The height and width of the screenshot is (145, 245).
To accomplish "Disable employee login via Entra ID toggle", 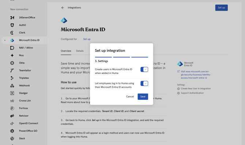I will coord(144,83).
